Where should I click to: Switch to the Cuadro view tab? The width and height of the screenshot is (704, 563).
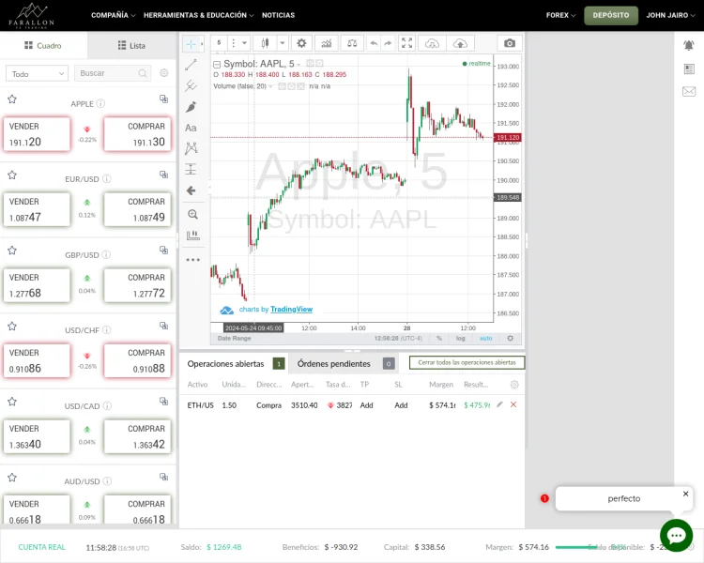pos(43,45)
